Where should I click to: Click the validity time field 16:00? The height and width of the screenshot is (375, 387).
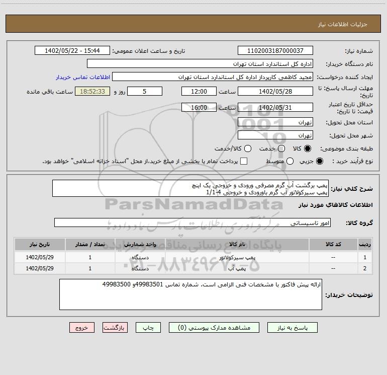199,107
